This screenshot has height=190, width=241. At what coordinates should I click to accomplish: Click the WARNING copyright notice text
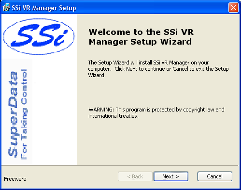156,113
